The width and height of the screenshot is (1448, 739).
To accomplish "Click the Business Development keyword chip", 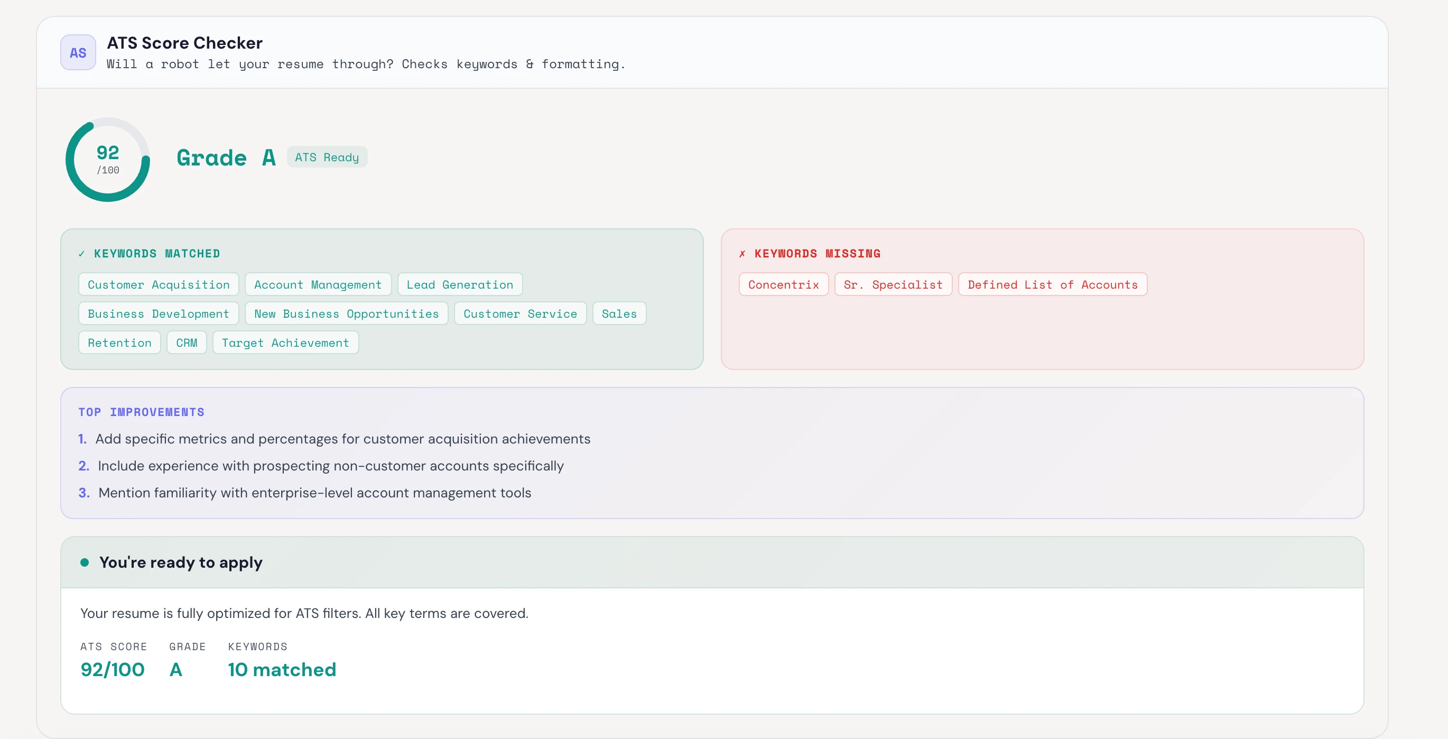I will (159, 314).
